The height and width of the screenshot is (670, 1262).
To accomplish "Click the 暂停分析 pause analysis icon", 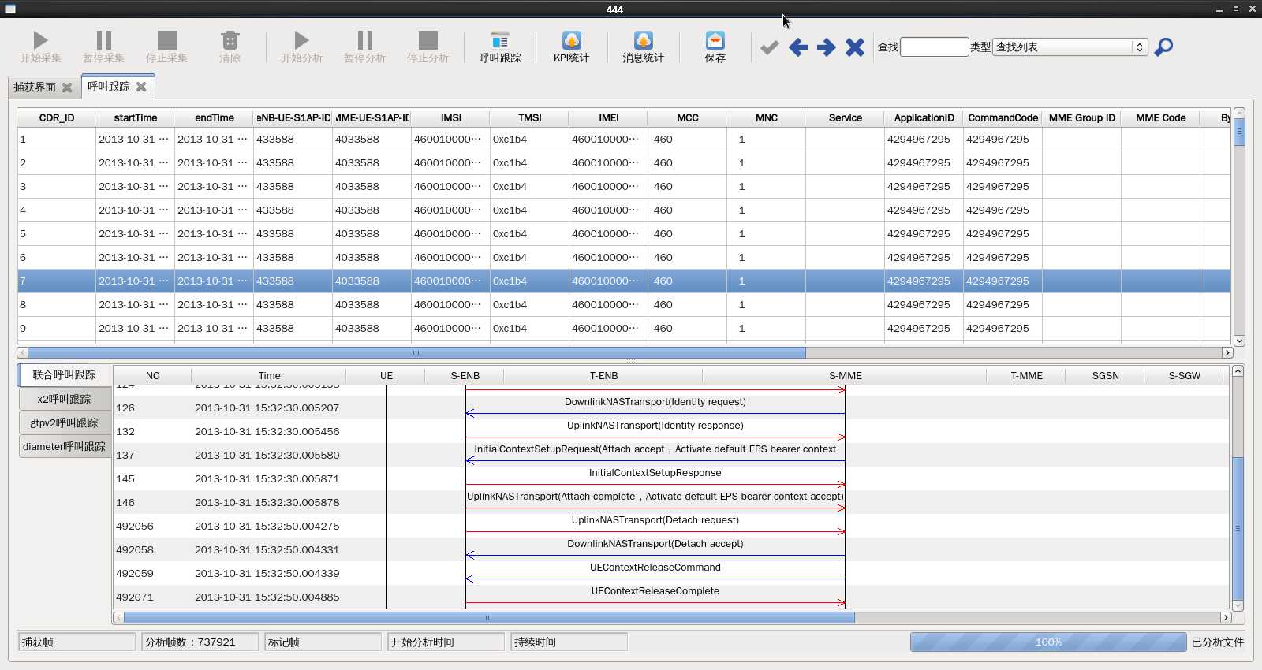I will [x=364, y=40].
